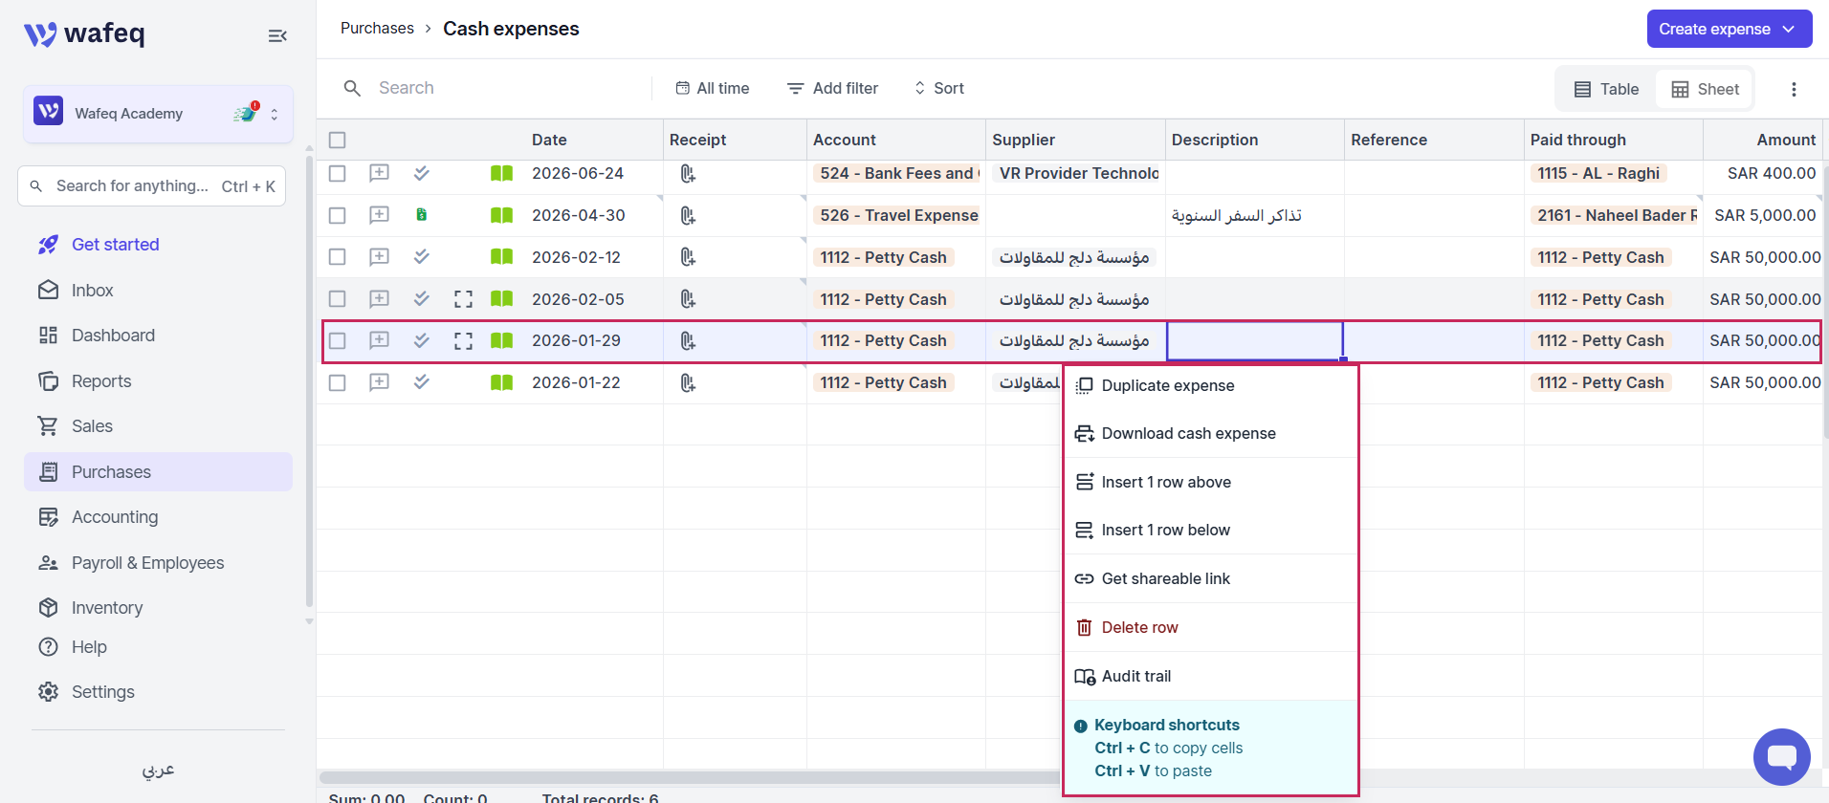Open the Add filter menu
Screen dimensions: 1829x803
(x=832, y=88)
